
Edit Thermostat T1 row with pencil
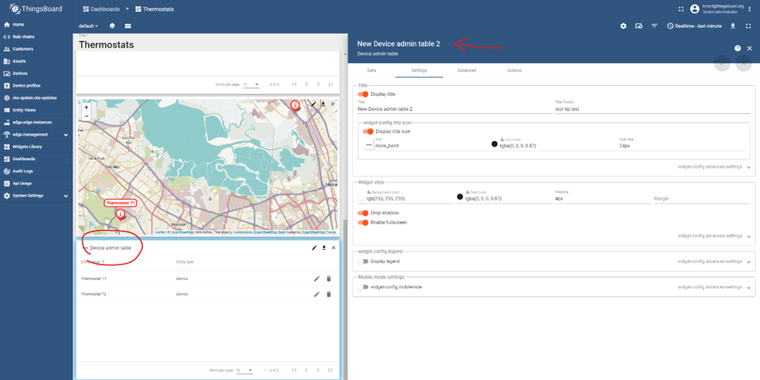click(x=317, y=279)
